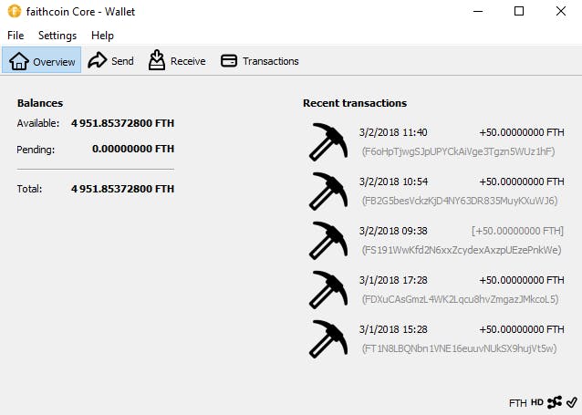The image size is (582, 415).
Task: Open the Overview tab
Action: 42,60
